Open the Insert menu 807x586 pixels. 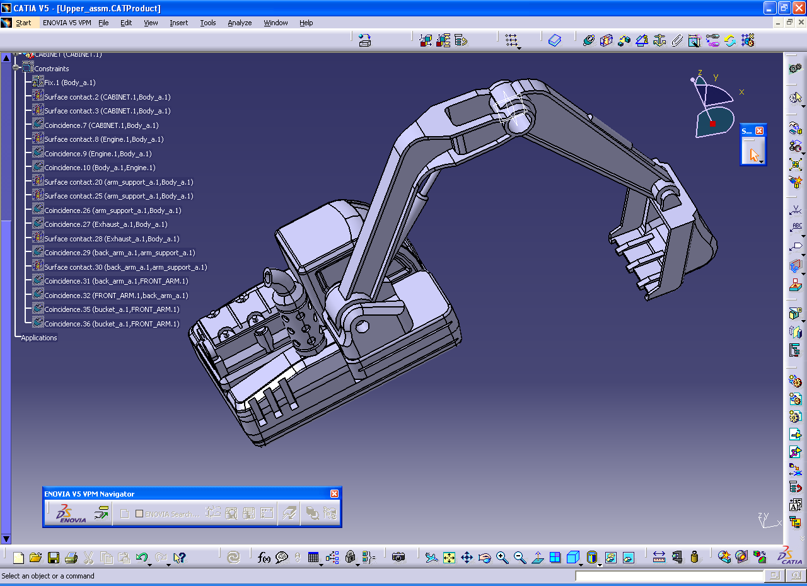click(178, 23)
